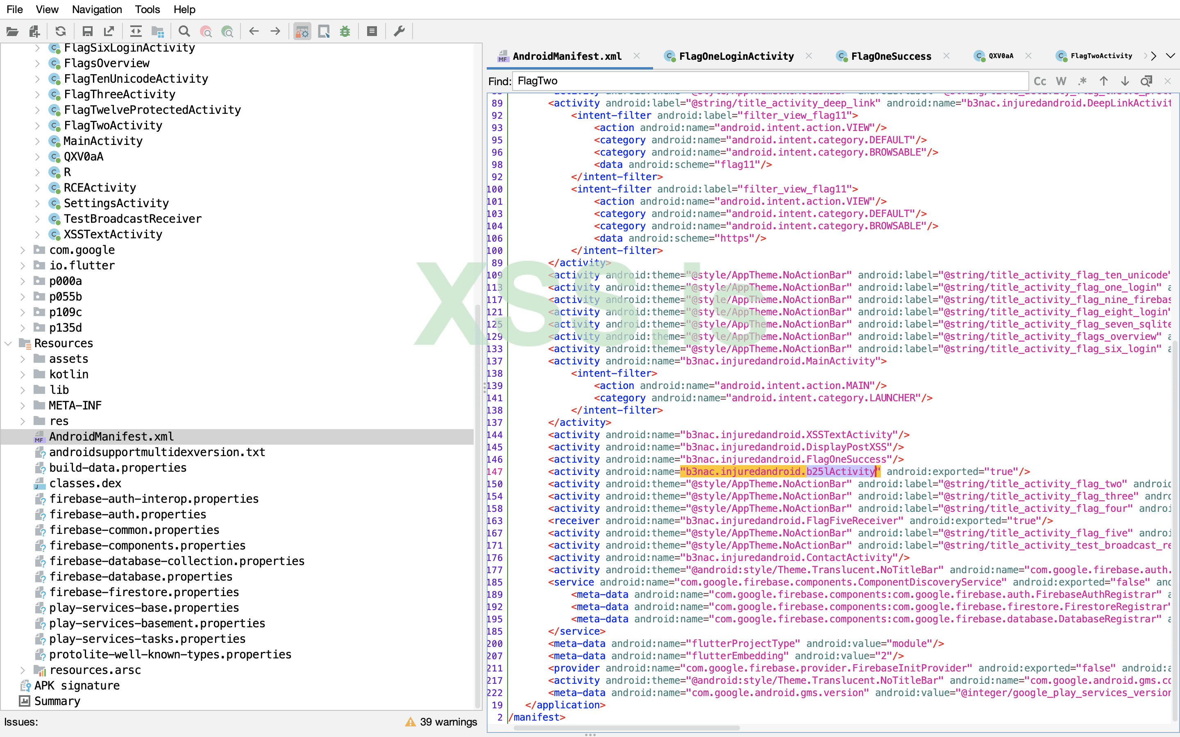The image size is (1180, 737).
Task: Click the 39 warnings status link
Action: pos(448,722)
